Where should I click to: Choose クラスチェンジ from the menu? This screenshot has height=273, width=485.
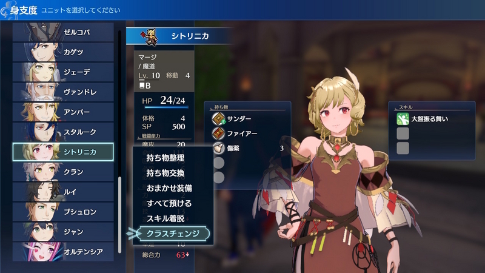173,234
